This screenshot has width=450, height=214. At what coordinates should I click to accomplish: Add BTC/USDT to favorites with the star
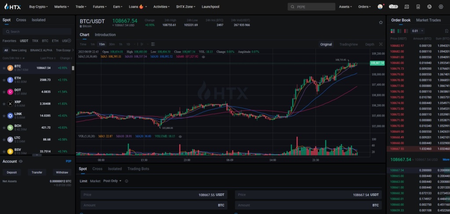click(x=381, y=22)
